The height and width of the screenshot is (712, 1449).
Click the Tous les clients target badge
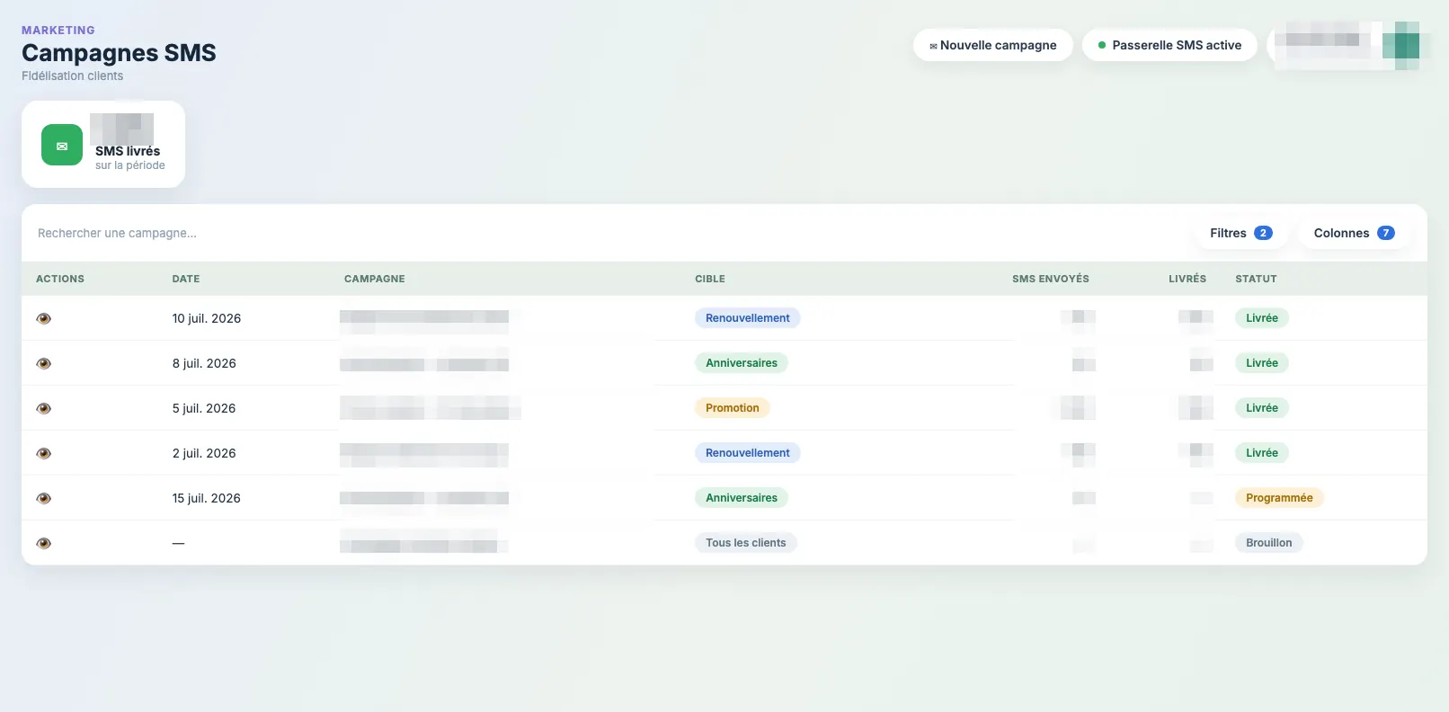pos(746,543)
